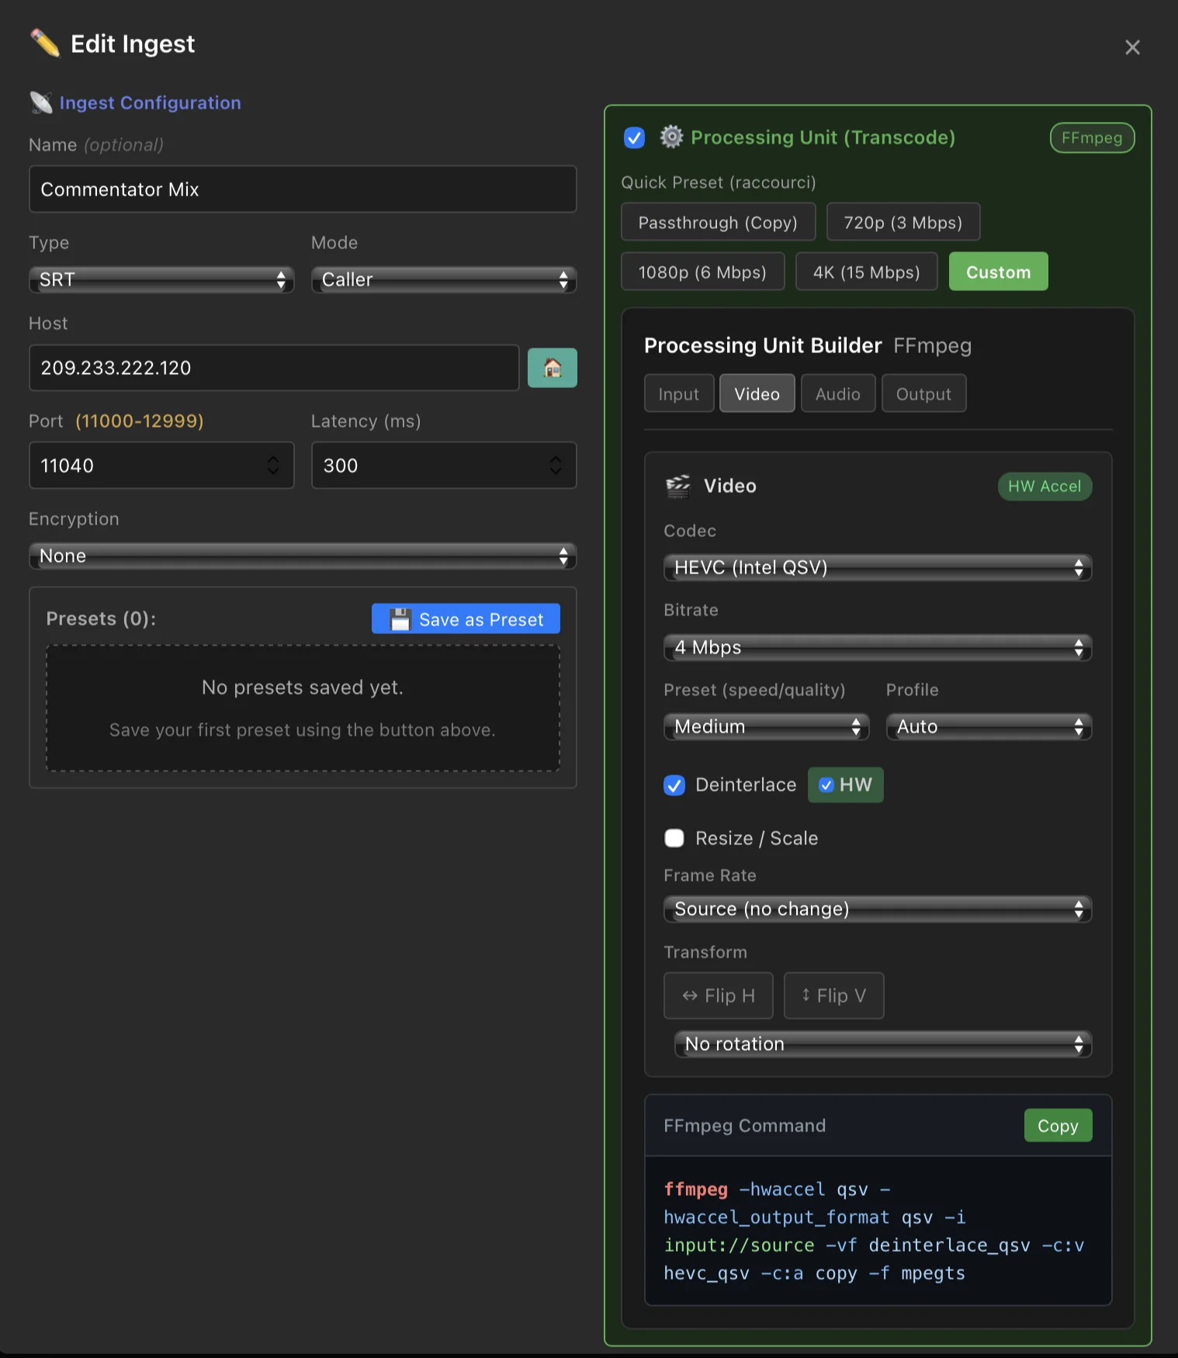This screenshot has height=1358, width=1178.
Task: Click the gear icon beside Processing Unit
Action: tap(671, 137)
